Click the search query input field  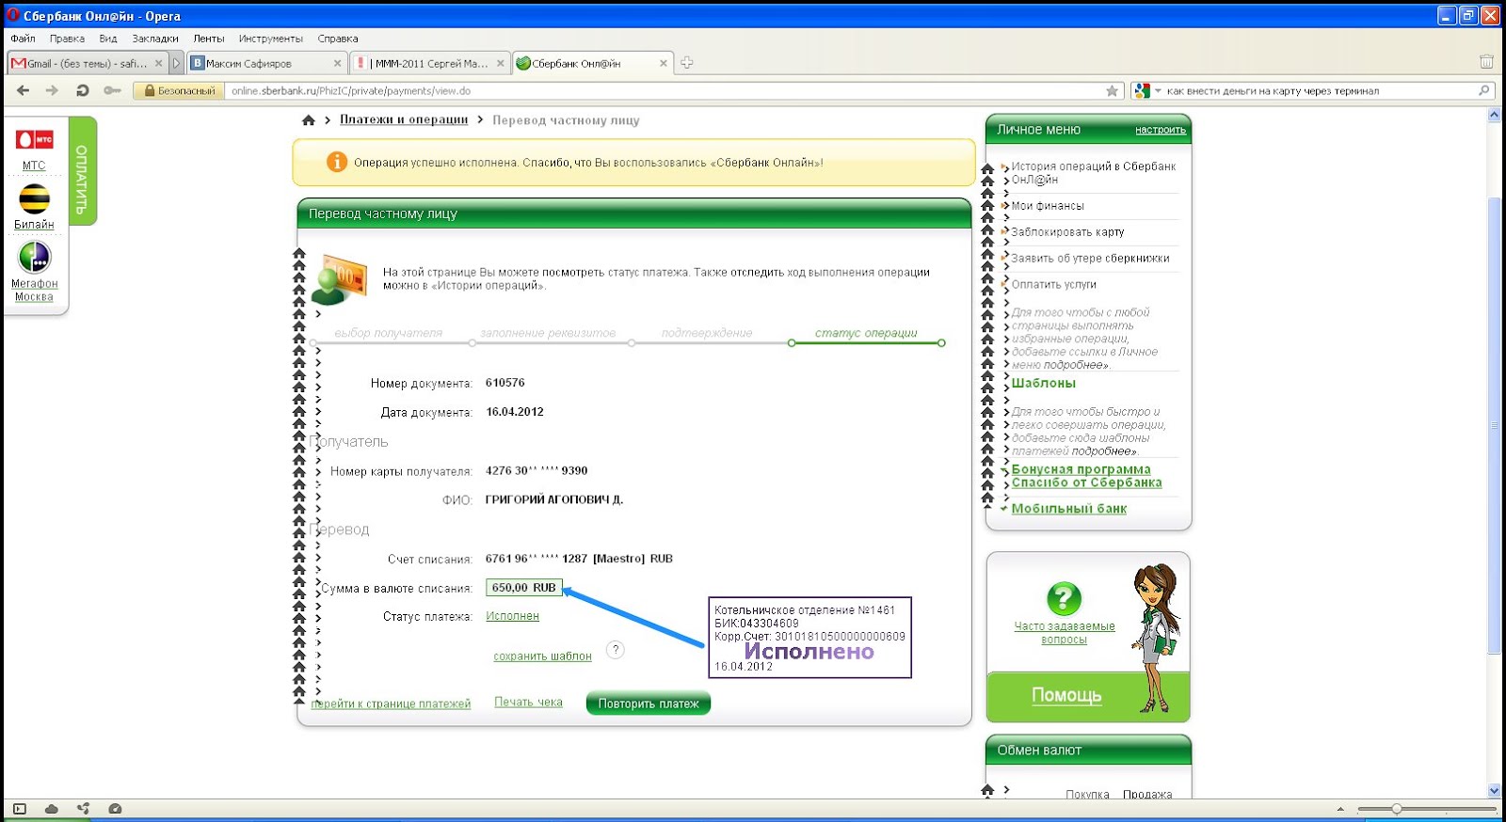click(x=1321, y=91)
